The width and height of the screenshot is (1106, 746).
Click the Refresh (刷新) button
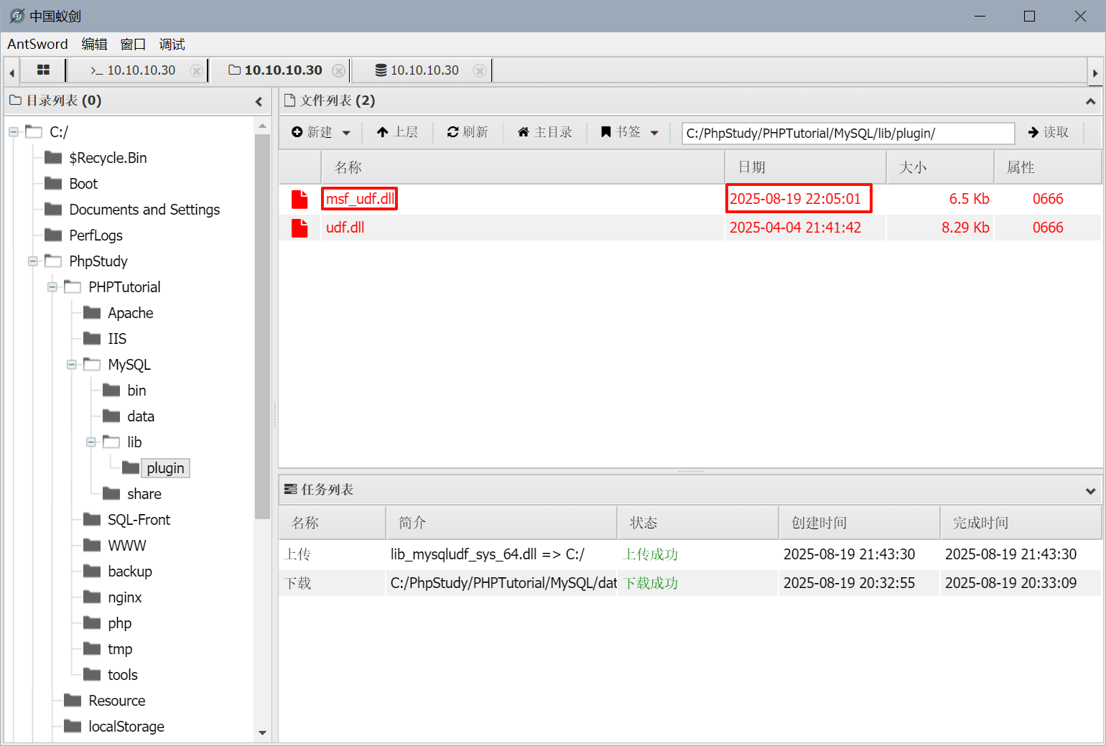pyautogui.click(x=468, y=132)
